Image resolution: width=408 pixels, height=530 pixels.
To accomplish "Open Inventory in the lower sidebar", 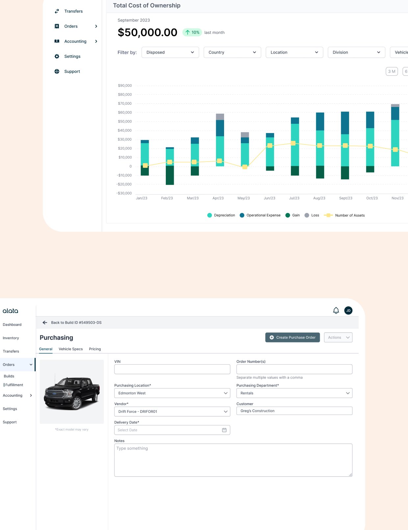I will point(11,338).
